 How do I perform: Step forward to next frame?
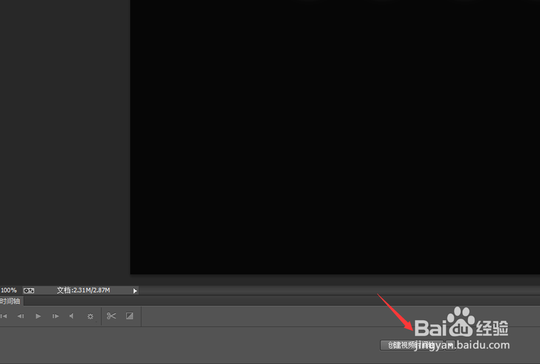pos(56,316)
